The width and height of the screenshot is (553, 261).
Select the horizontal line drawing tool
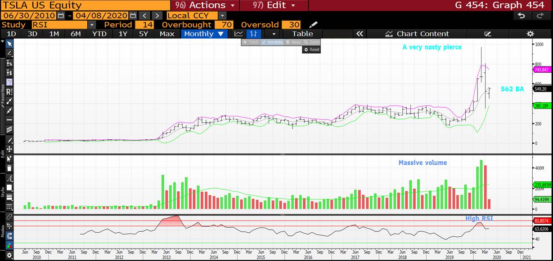coord(9,119)
